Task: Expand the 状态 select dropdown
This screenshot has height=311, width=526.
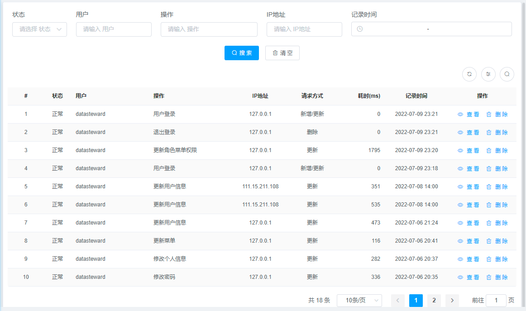Action: pyautogui.click(x=39, y=29)
